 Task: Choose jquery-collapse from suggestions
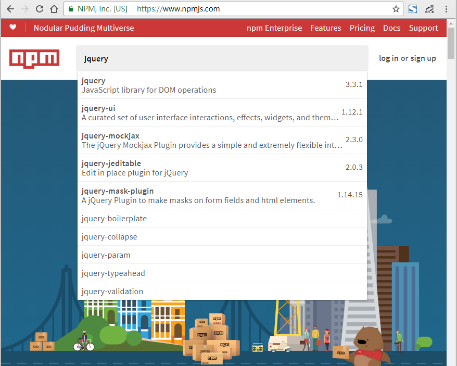click(222, 236)
